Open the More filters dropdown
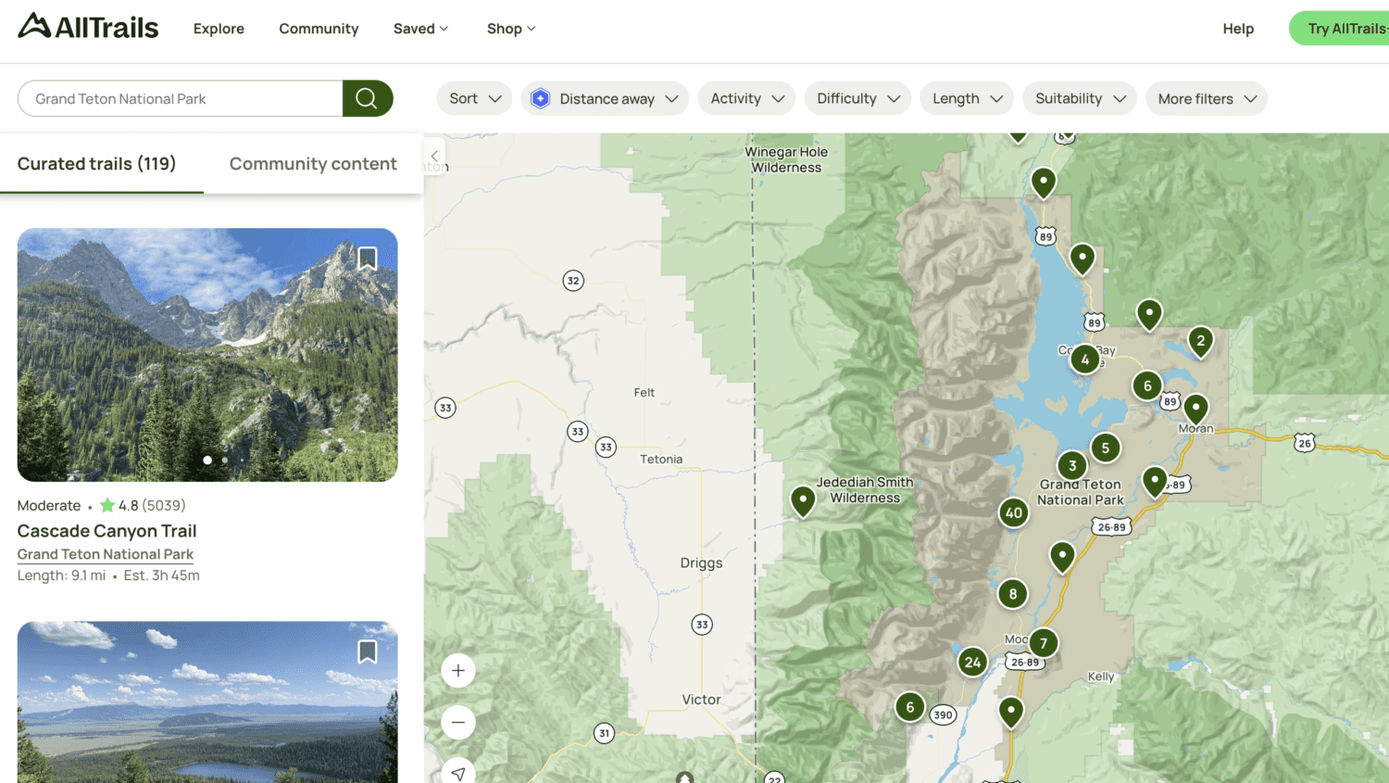The width and height of the screenshot is (1389, 783). pos(1206,97)
